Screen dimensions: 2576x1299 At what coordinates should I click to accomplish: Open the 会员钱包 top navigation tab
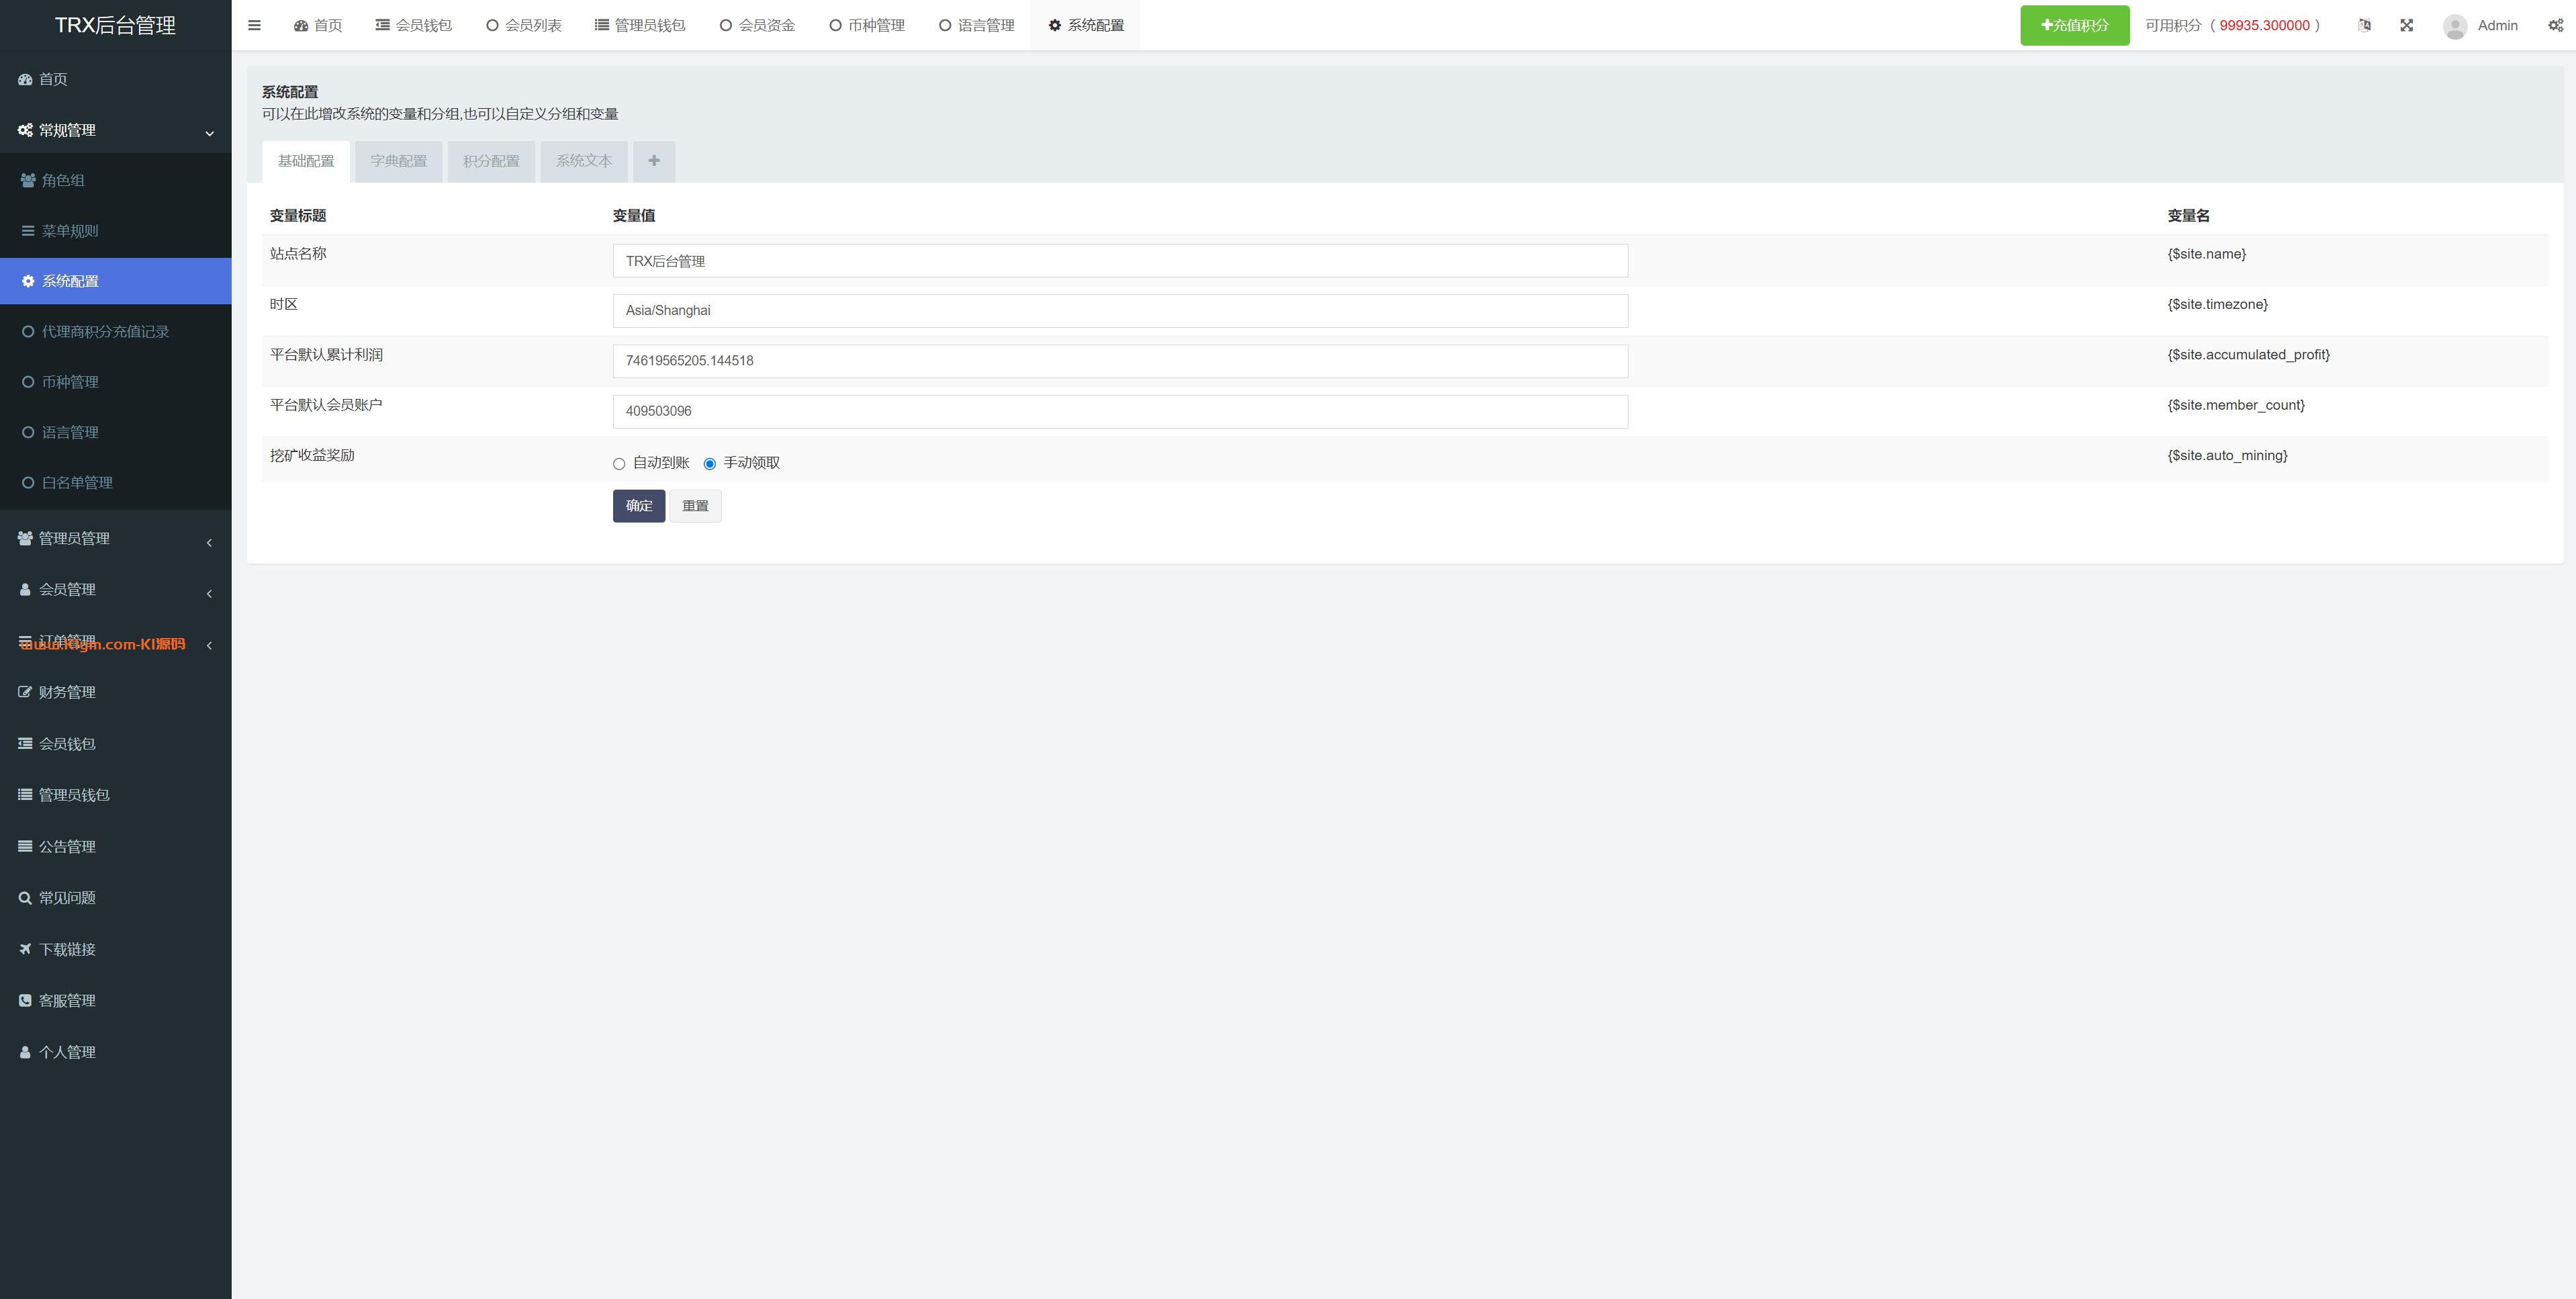tap(414, 25)
